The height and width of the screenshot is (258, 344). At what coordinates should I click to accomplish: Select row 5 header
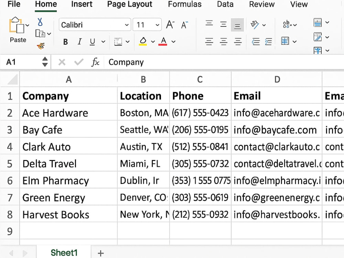pyautogui.click(x=10, y=164)
